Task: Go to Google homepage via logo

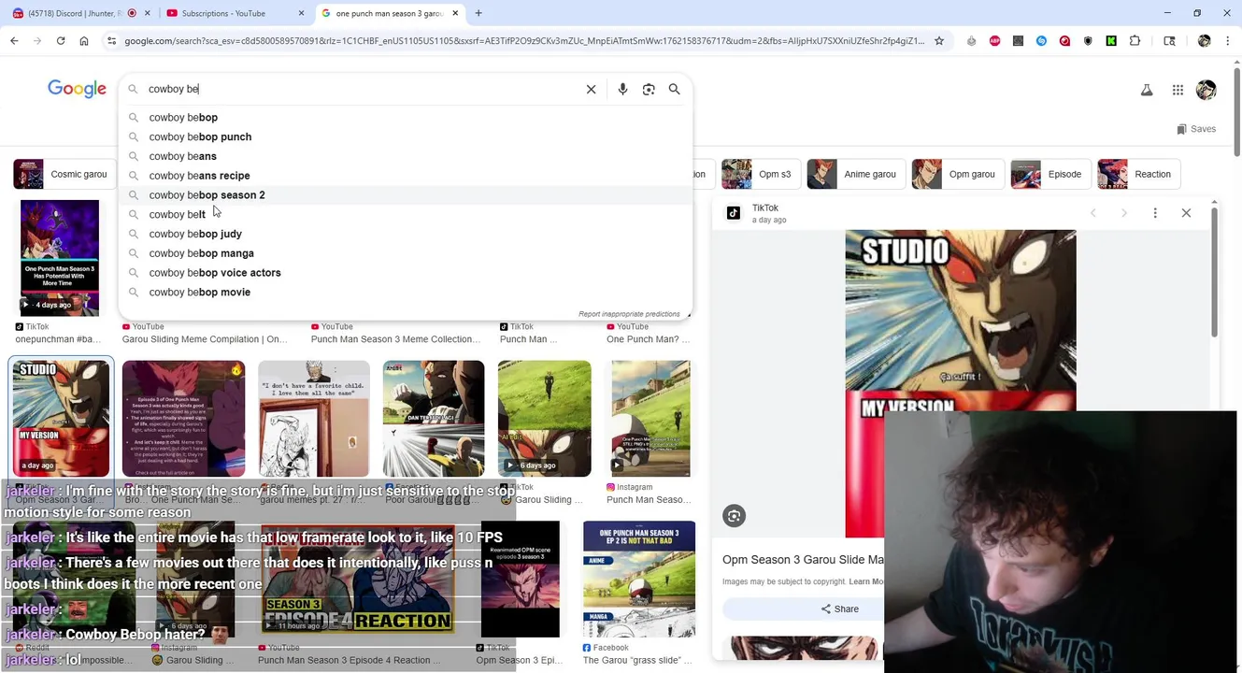Action: click(77, 89)
